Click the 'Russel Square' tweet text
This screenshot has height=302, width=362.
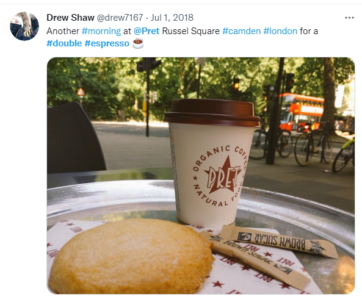[191, 31]
